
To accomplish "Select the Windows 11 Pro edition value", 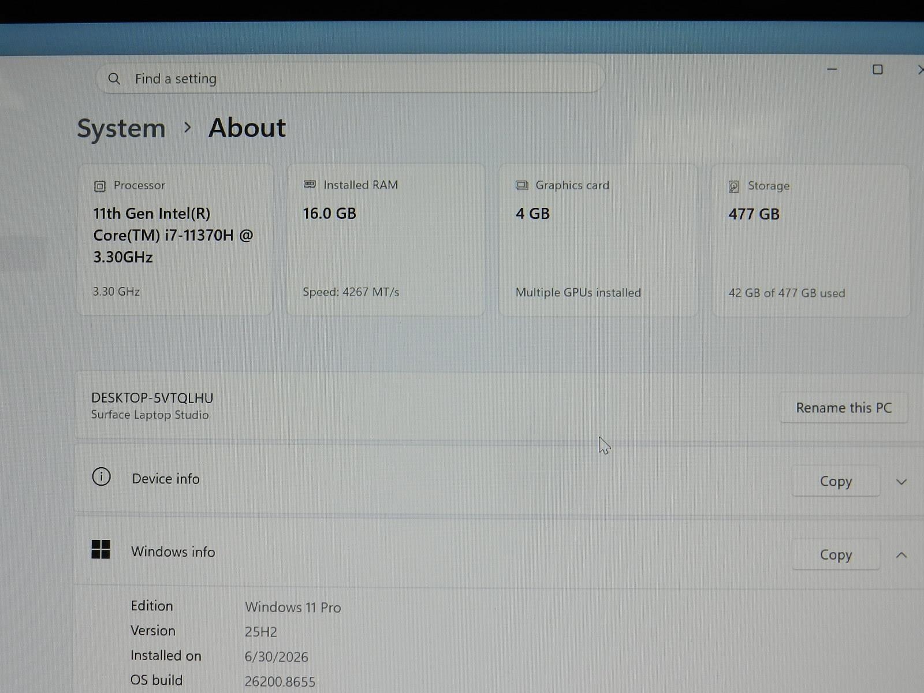I will [x=293, y=608].
